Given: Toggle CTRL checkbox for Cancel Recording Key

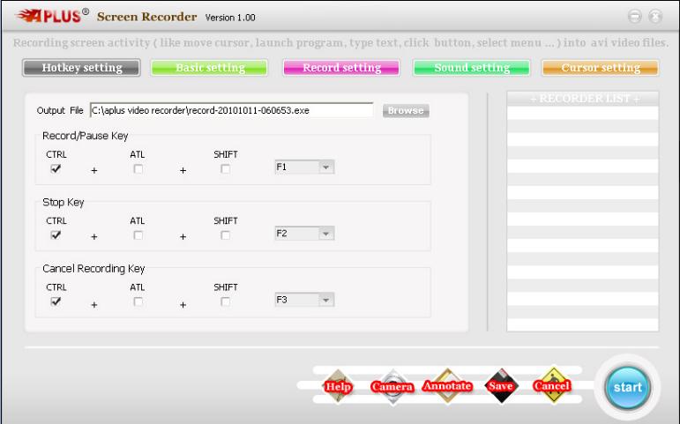Looking at the screenshot, I should pos(56,301).
